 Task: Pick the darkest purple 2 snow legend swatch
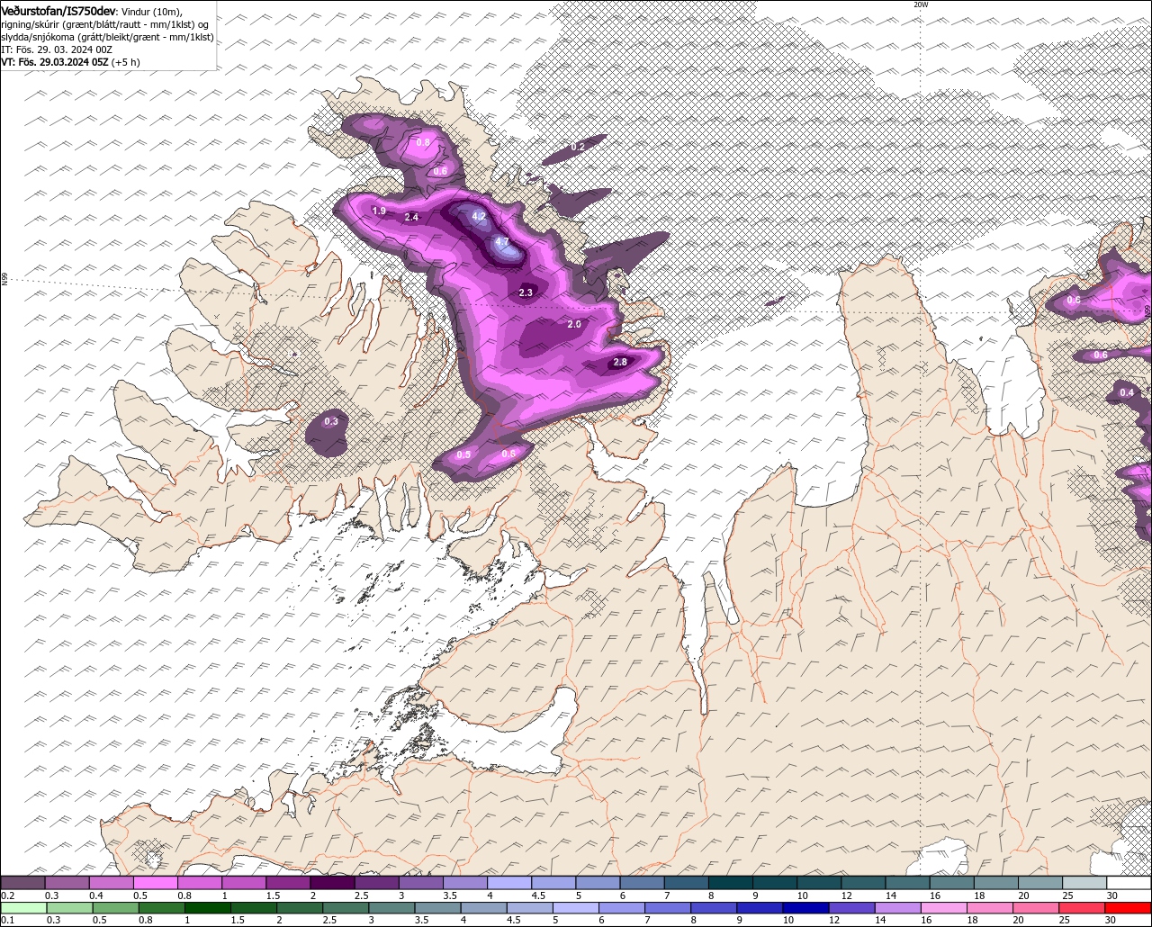[332, 883]
